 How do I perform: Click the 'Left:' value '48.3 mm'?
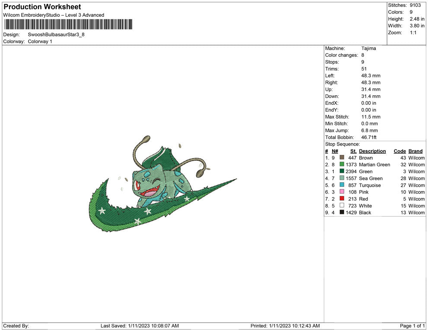click(x=371, y=76)
